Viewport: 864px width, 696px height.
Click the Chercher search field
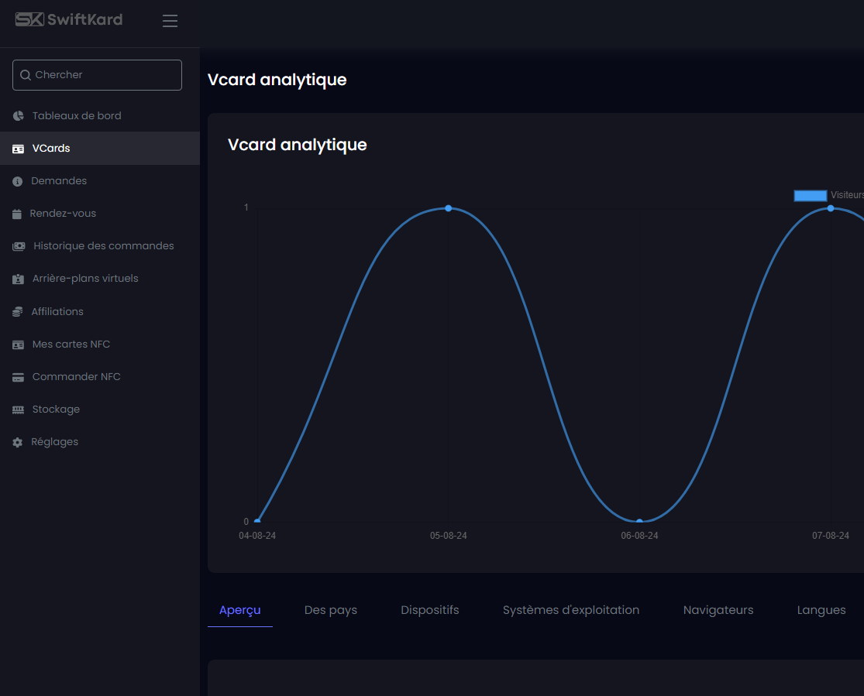tap(98, 75)
